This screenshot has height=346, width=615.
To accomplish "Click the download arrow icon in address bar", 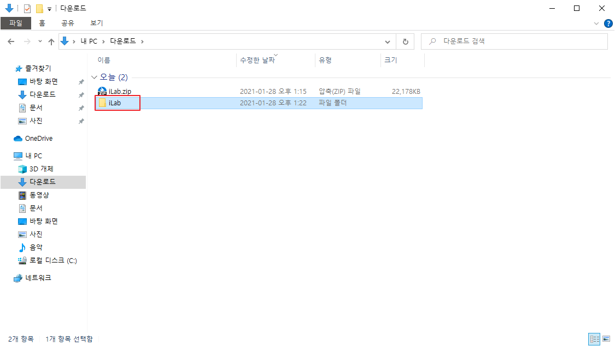I will click(65, 41).
